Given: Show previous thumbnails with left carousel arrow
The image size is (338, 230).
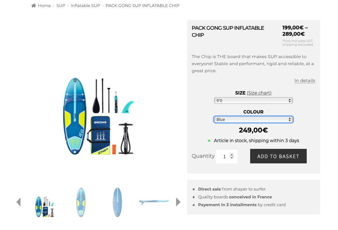Looking at the screenshot, I should pos(19,202).
